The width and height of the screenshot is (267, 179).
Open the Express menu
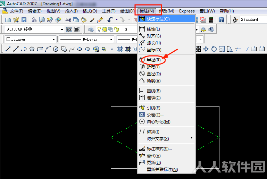click(187, 11)
